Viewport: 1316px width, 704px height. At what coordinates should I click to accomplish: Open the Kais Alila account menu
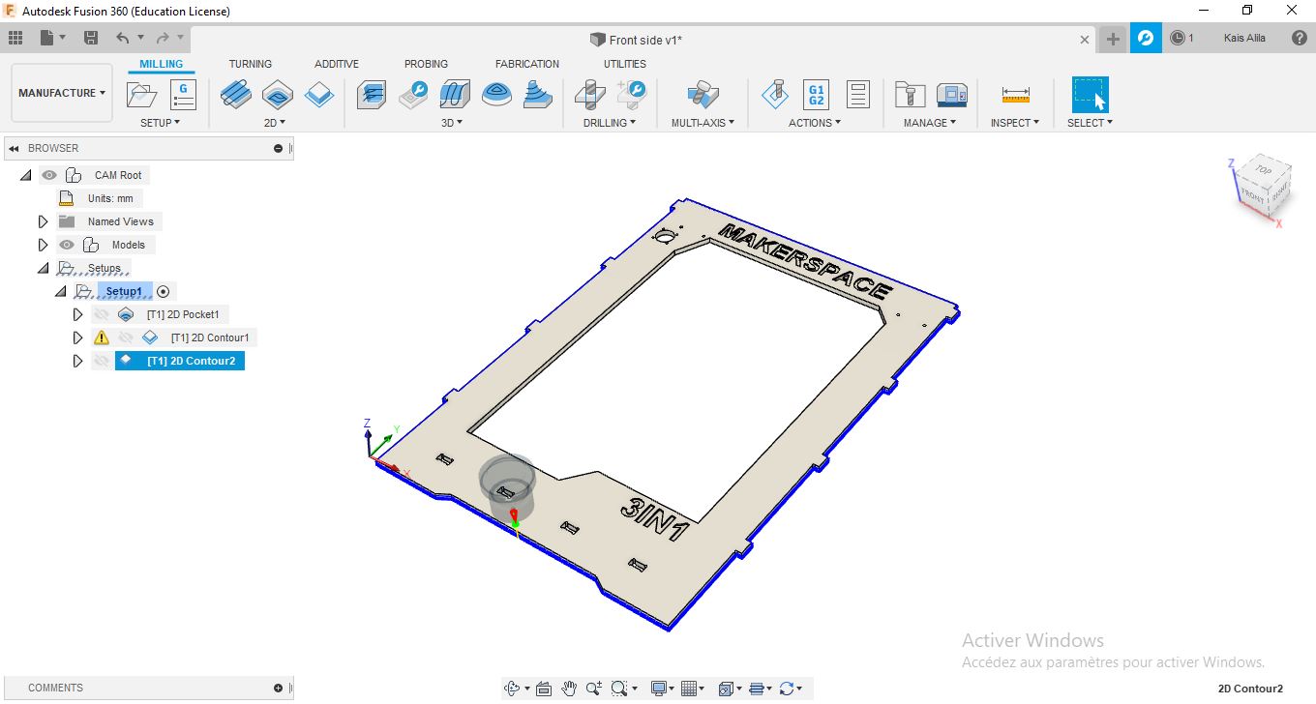click(1244, 38)
